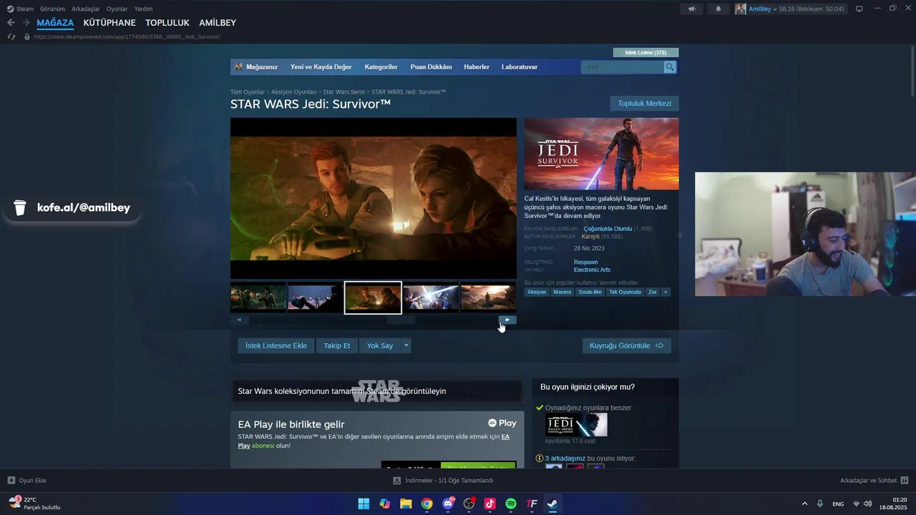The height and width of the screenshot is (515, 916).
Task: Open the Oyunlar menu
Action: click(117, 9)
